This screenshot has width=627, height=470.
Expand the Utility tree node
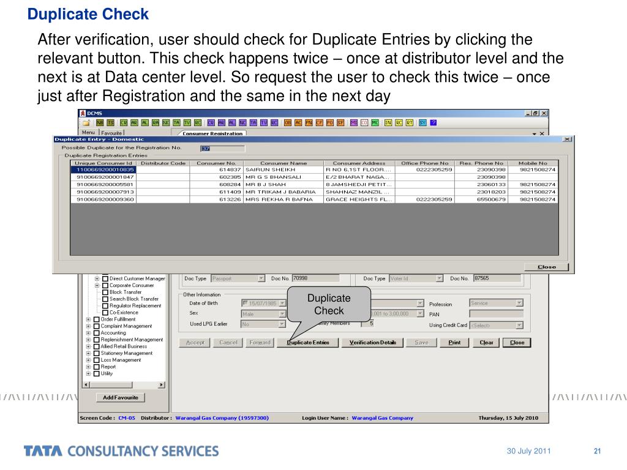tap(88, 374)
